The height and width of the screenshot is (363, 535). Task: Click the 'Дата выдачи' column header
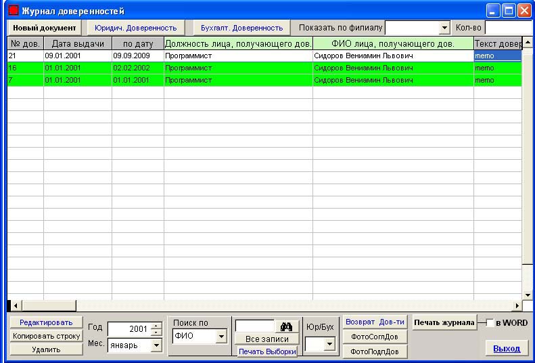[78, 43]
